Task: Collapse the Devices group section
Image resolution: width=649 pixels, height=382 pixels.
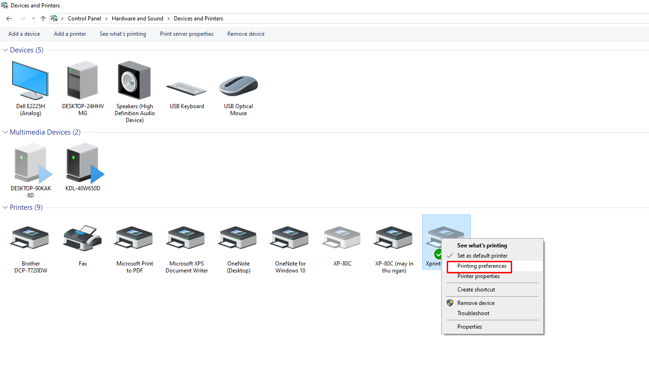Action: [x=6, y=50]
